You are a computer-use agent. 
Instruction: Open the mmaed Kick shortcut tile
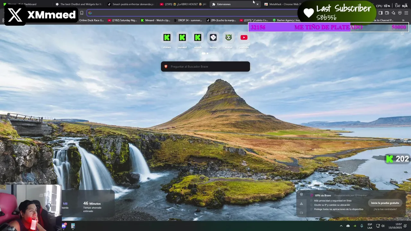[x=182, y=38]
